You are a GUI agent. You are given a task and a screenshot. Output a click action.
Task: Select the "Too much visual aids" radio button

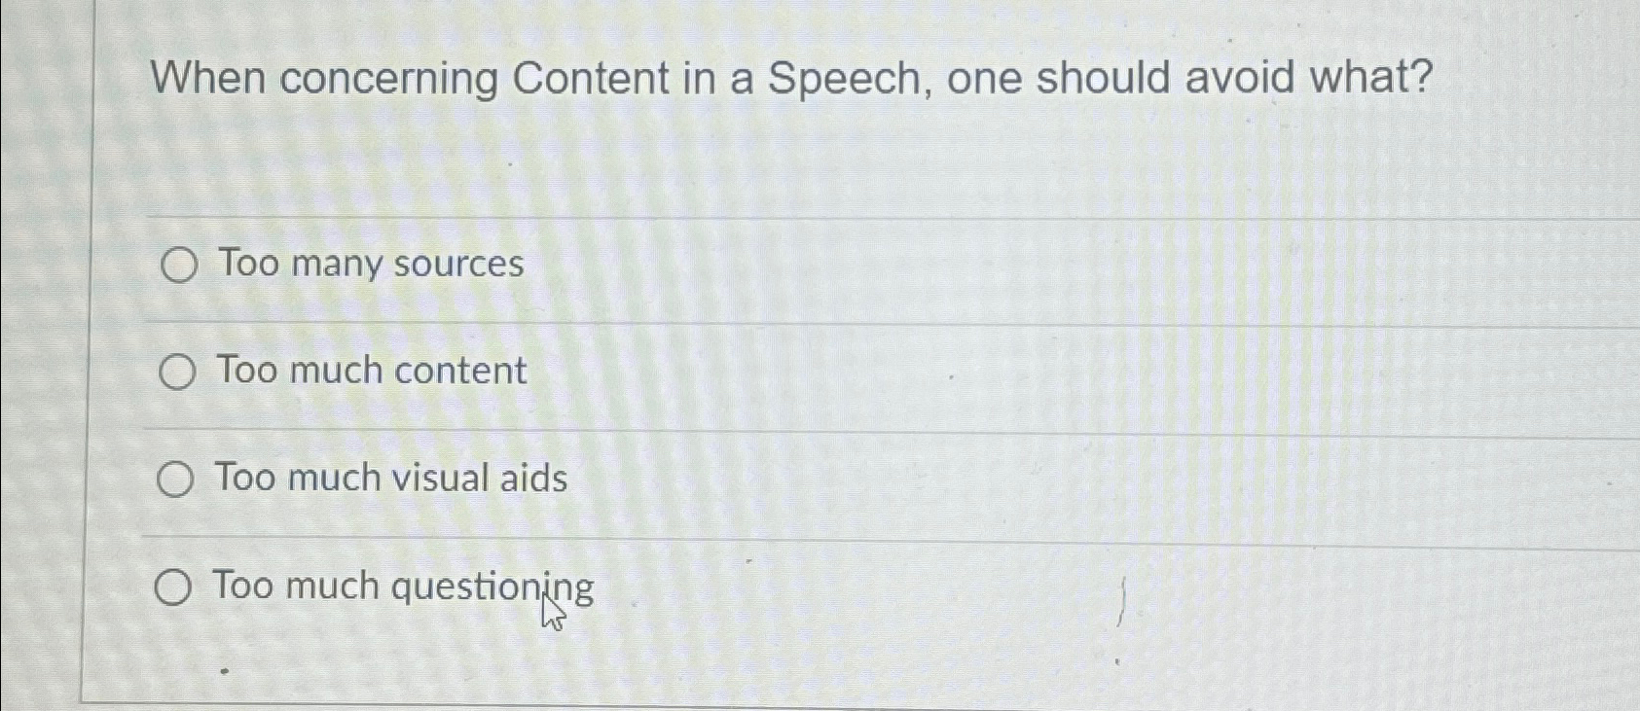175,478
